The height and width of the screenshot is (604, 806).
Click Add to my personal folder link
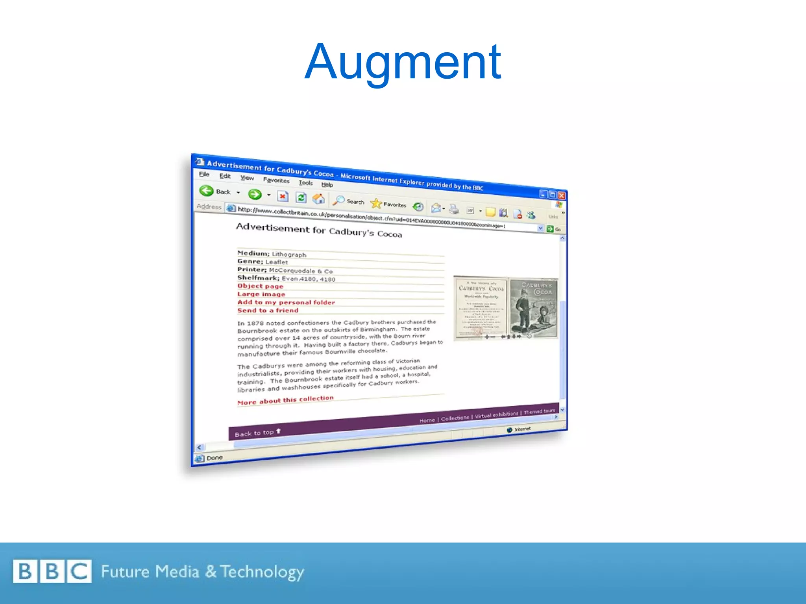click(x=286, y=302)
